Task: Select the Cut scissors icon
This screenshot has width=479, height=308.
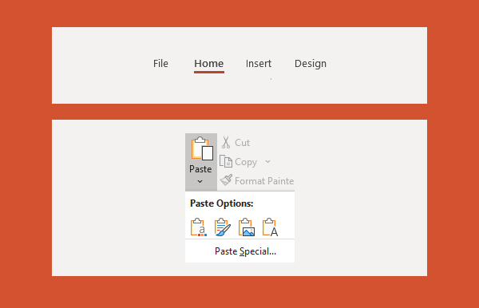Action: [226, 142]
